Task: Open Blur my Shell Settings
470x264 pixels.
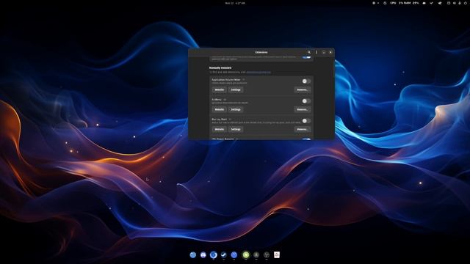Action: [236, 129]
